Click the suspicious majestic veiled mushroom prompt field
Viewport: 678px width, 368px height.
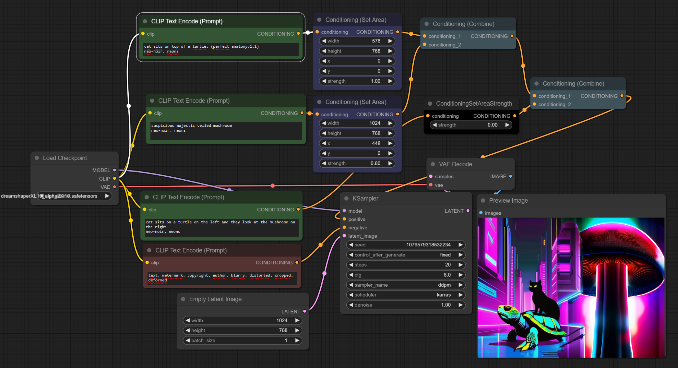coord(226,131)
